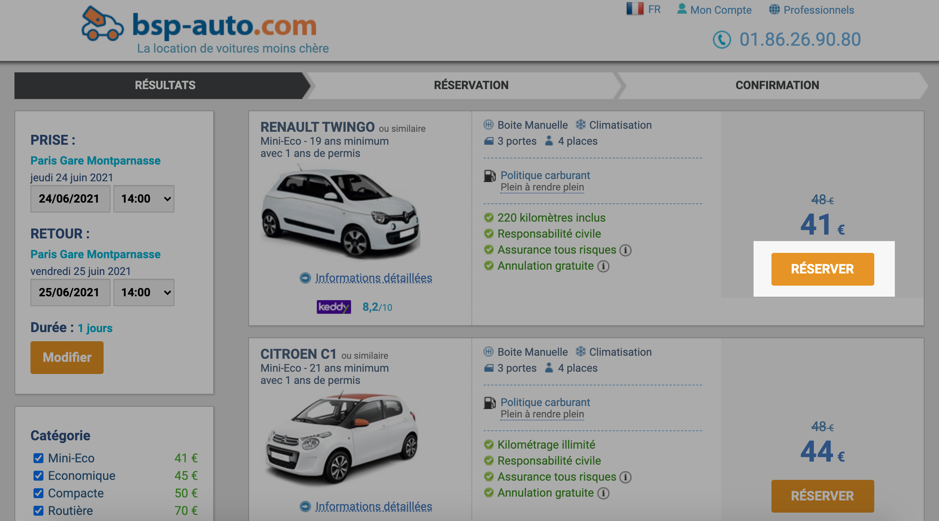The image size is (939, 521).
Task: Open the pickup time 14:00 dropdown
Action: [144, 199]
